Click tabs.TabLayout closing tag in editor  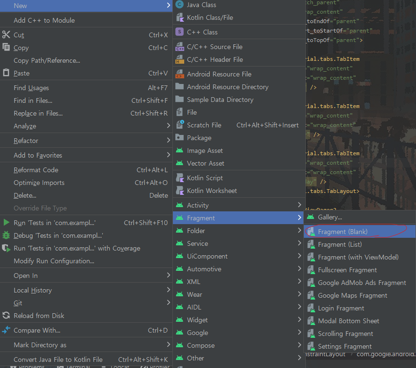pyautogui.click(x=333, y=191)
